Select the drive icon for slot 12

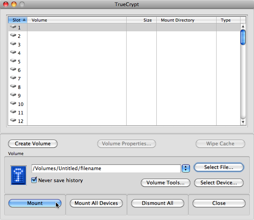(13, 120)
